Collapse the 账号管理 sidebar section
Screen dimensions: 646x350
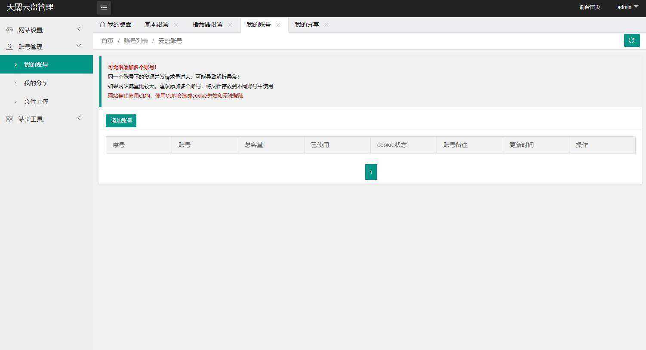pos(79,45)
